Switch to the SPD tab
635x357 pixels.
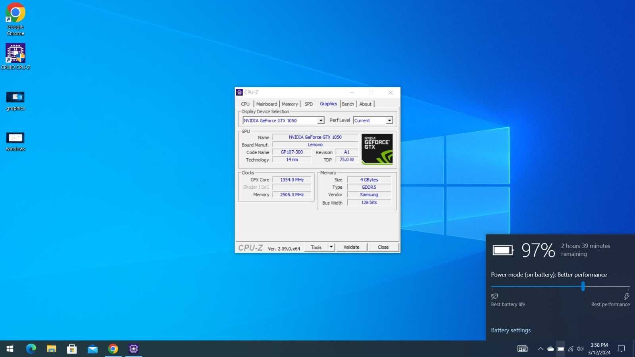click(x=309, y=104)
